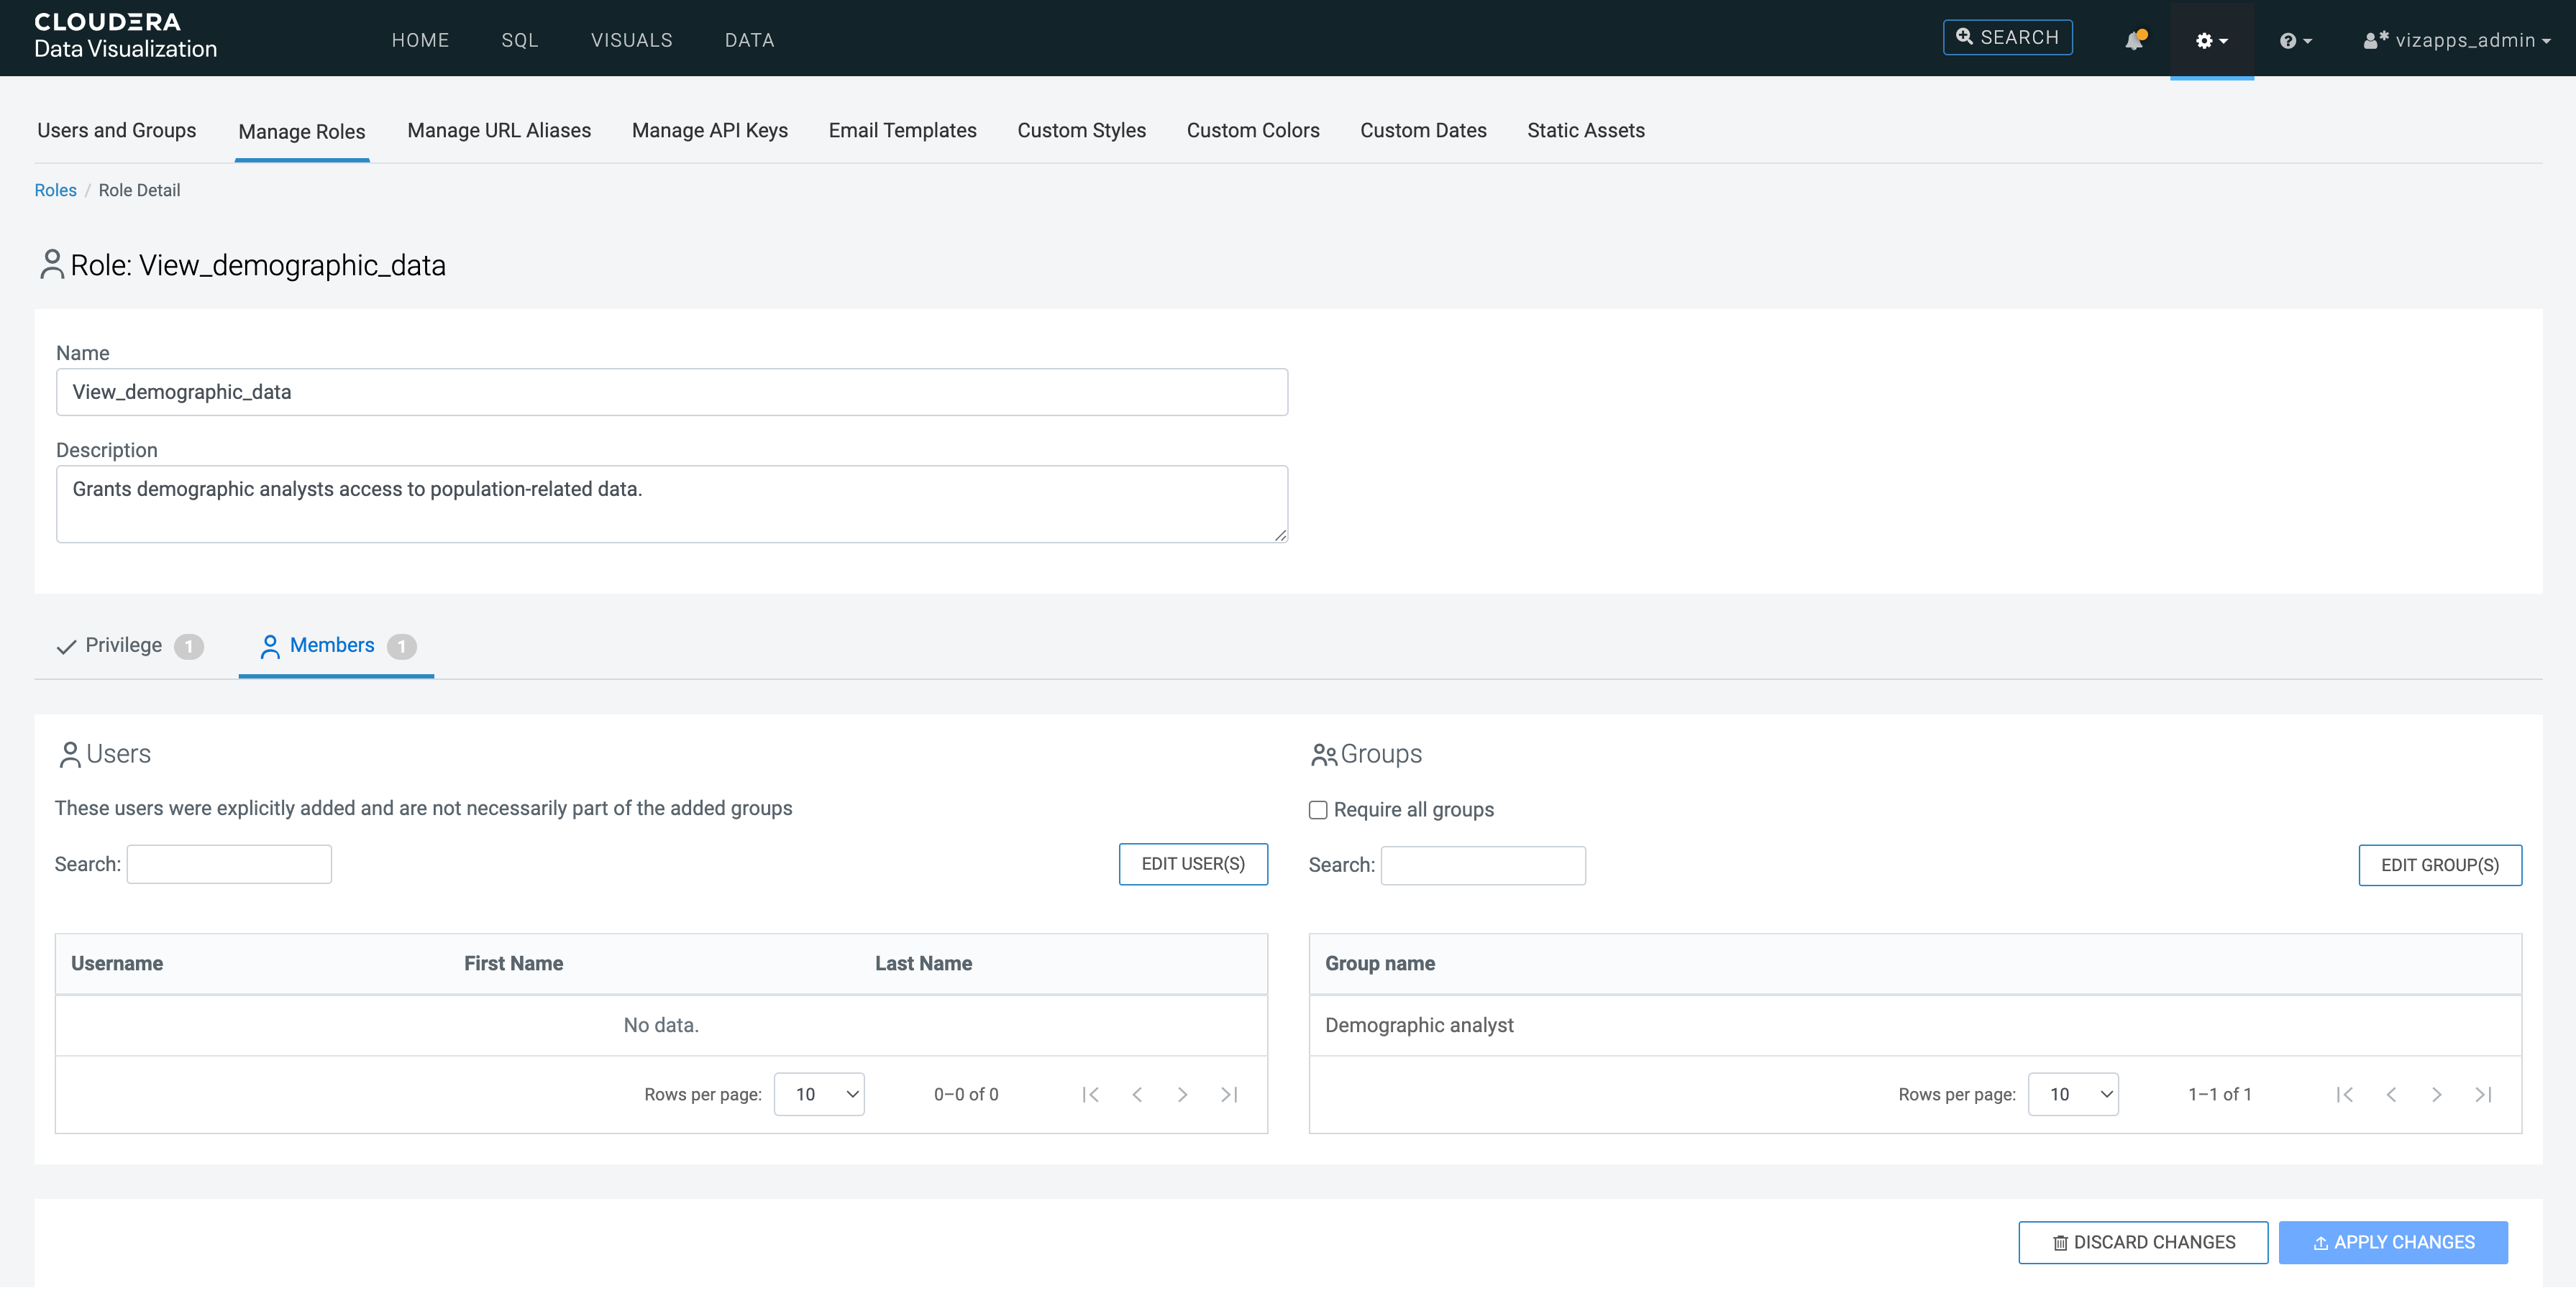Go to previous page in Groups table
Viewport: 2576px width, 1311px height.
[2390, 1094]
